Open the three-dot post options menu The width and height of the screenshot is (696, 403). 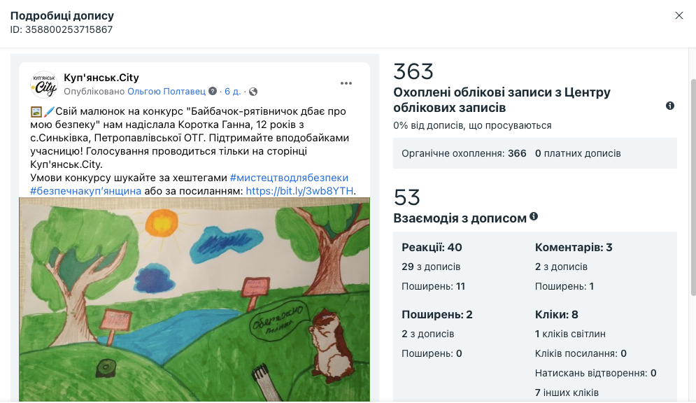(x=346, y=83)
